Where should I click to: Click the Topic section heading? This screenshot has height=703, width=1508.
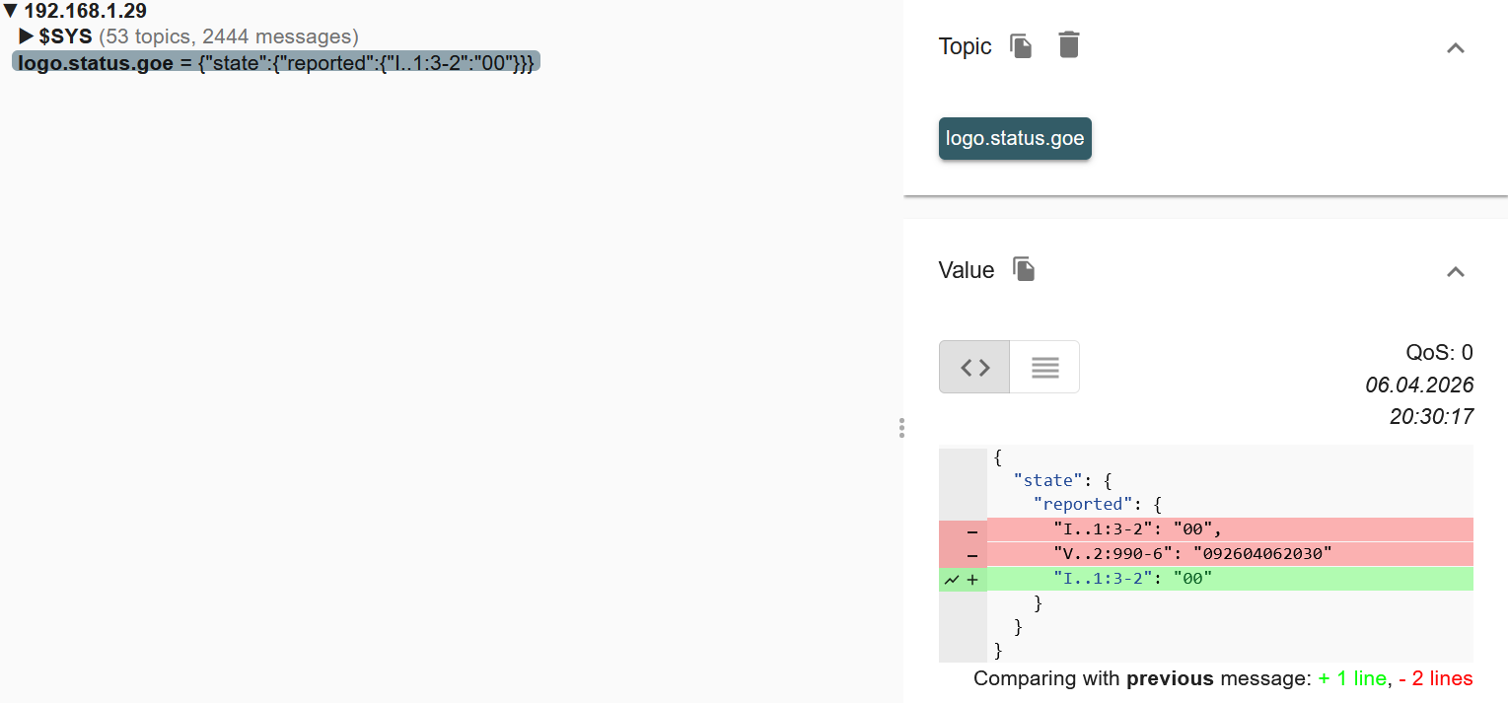[x=965, y=46]
